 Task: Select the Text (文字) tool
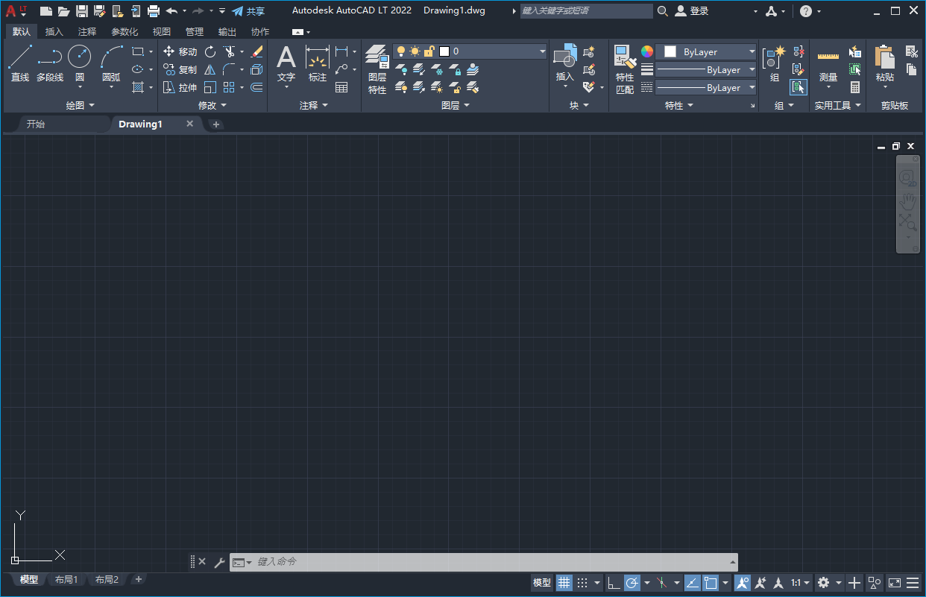[x=286, y=63]
